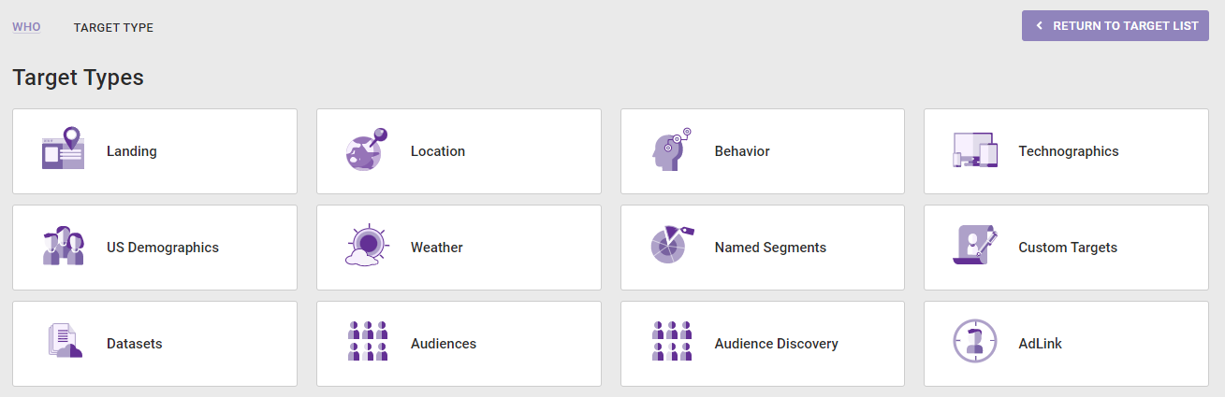Select the Location globe icon

pos(366,149)
